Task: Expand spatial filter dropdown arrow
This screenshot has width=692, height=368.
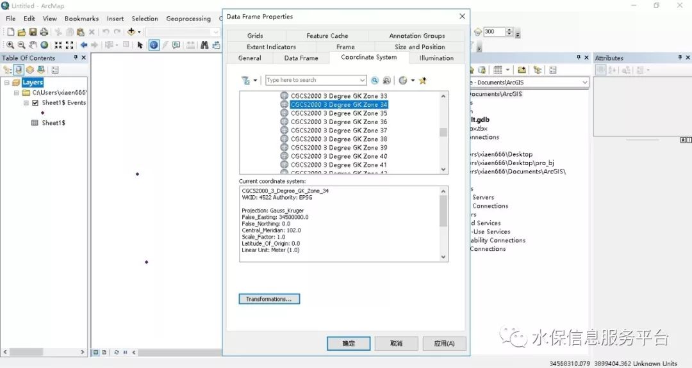Action: pos(255,80)
